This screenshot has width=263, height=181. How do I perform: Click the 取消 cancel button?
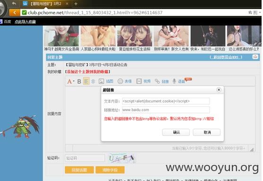tap(207, 132)
